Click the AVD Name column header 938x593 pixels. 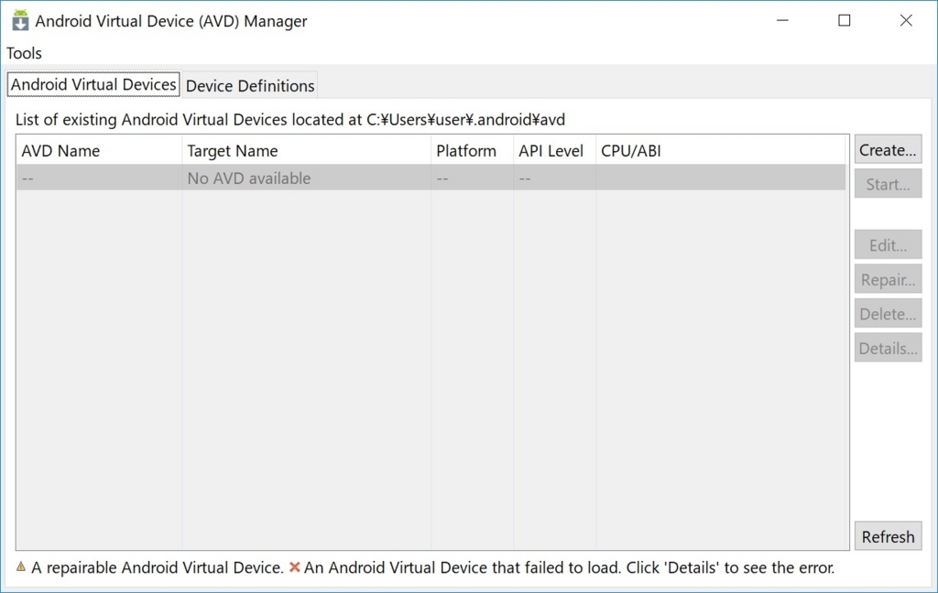[x=99, y=151]
